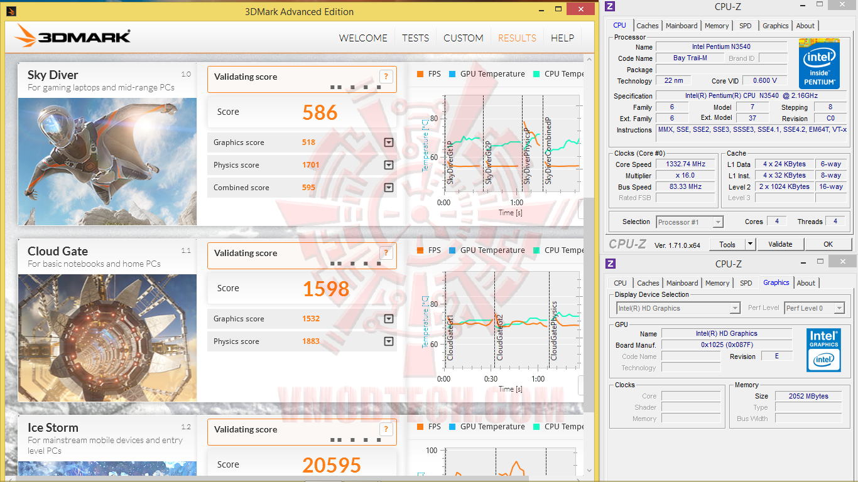Open the HELP section in 3DMark

pos(562,38)
